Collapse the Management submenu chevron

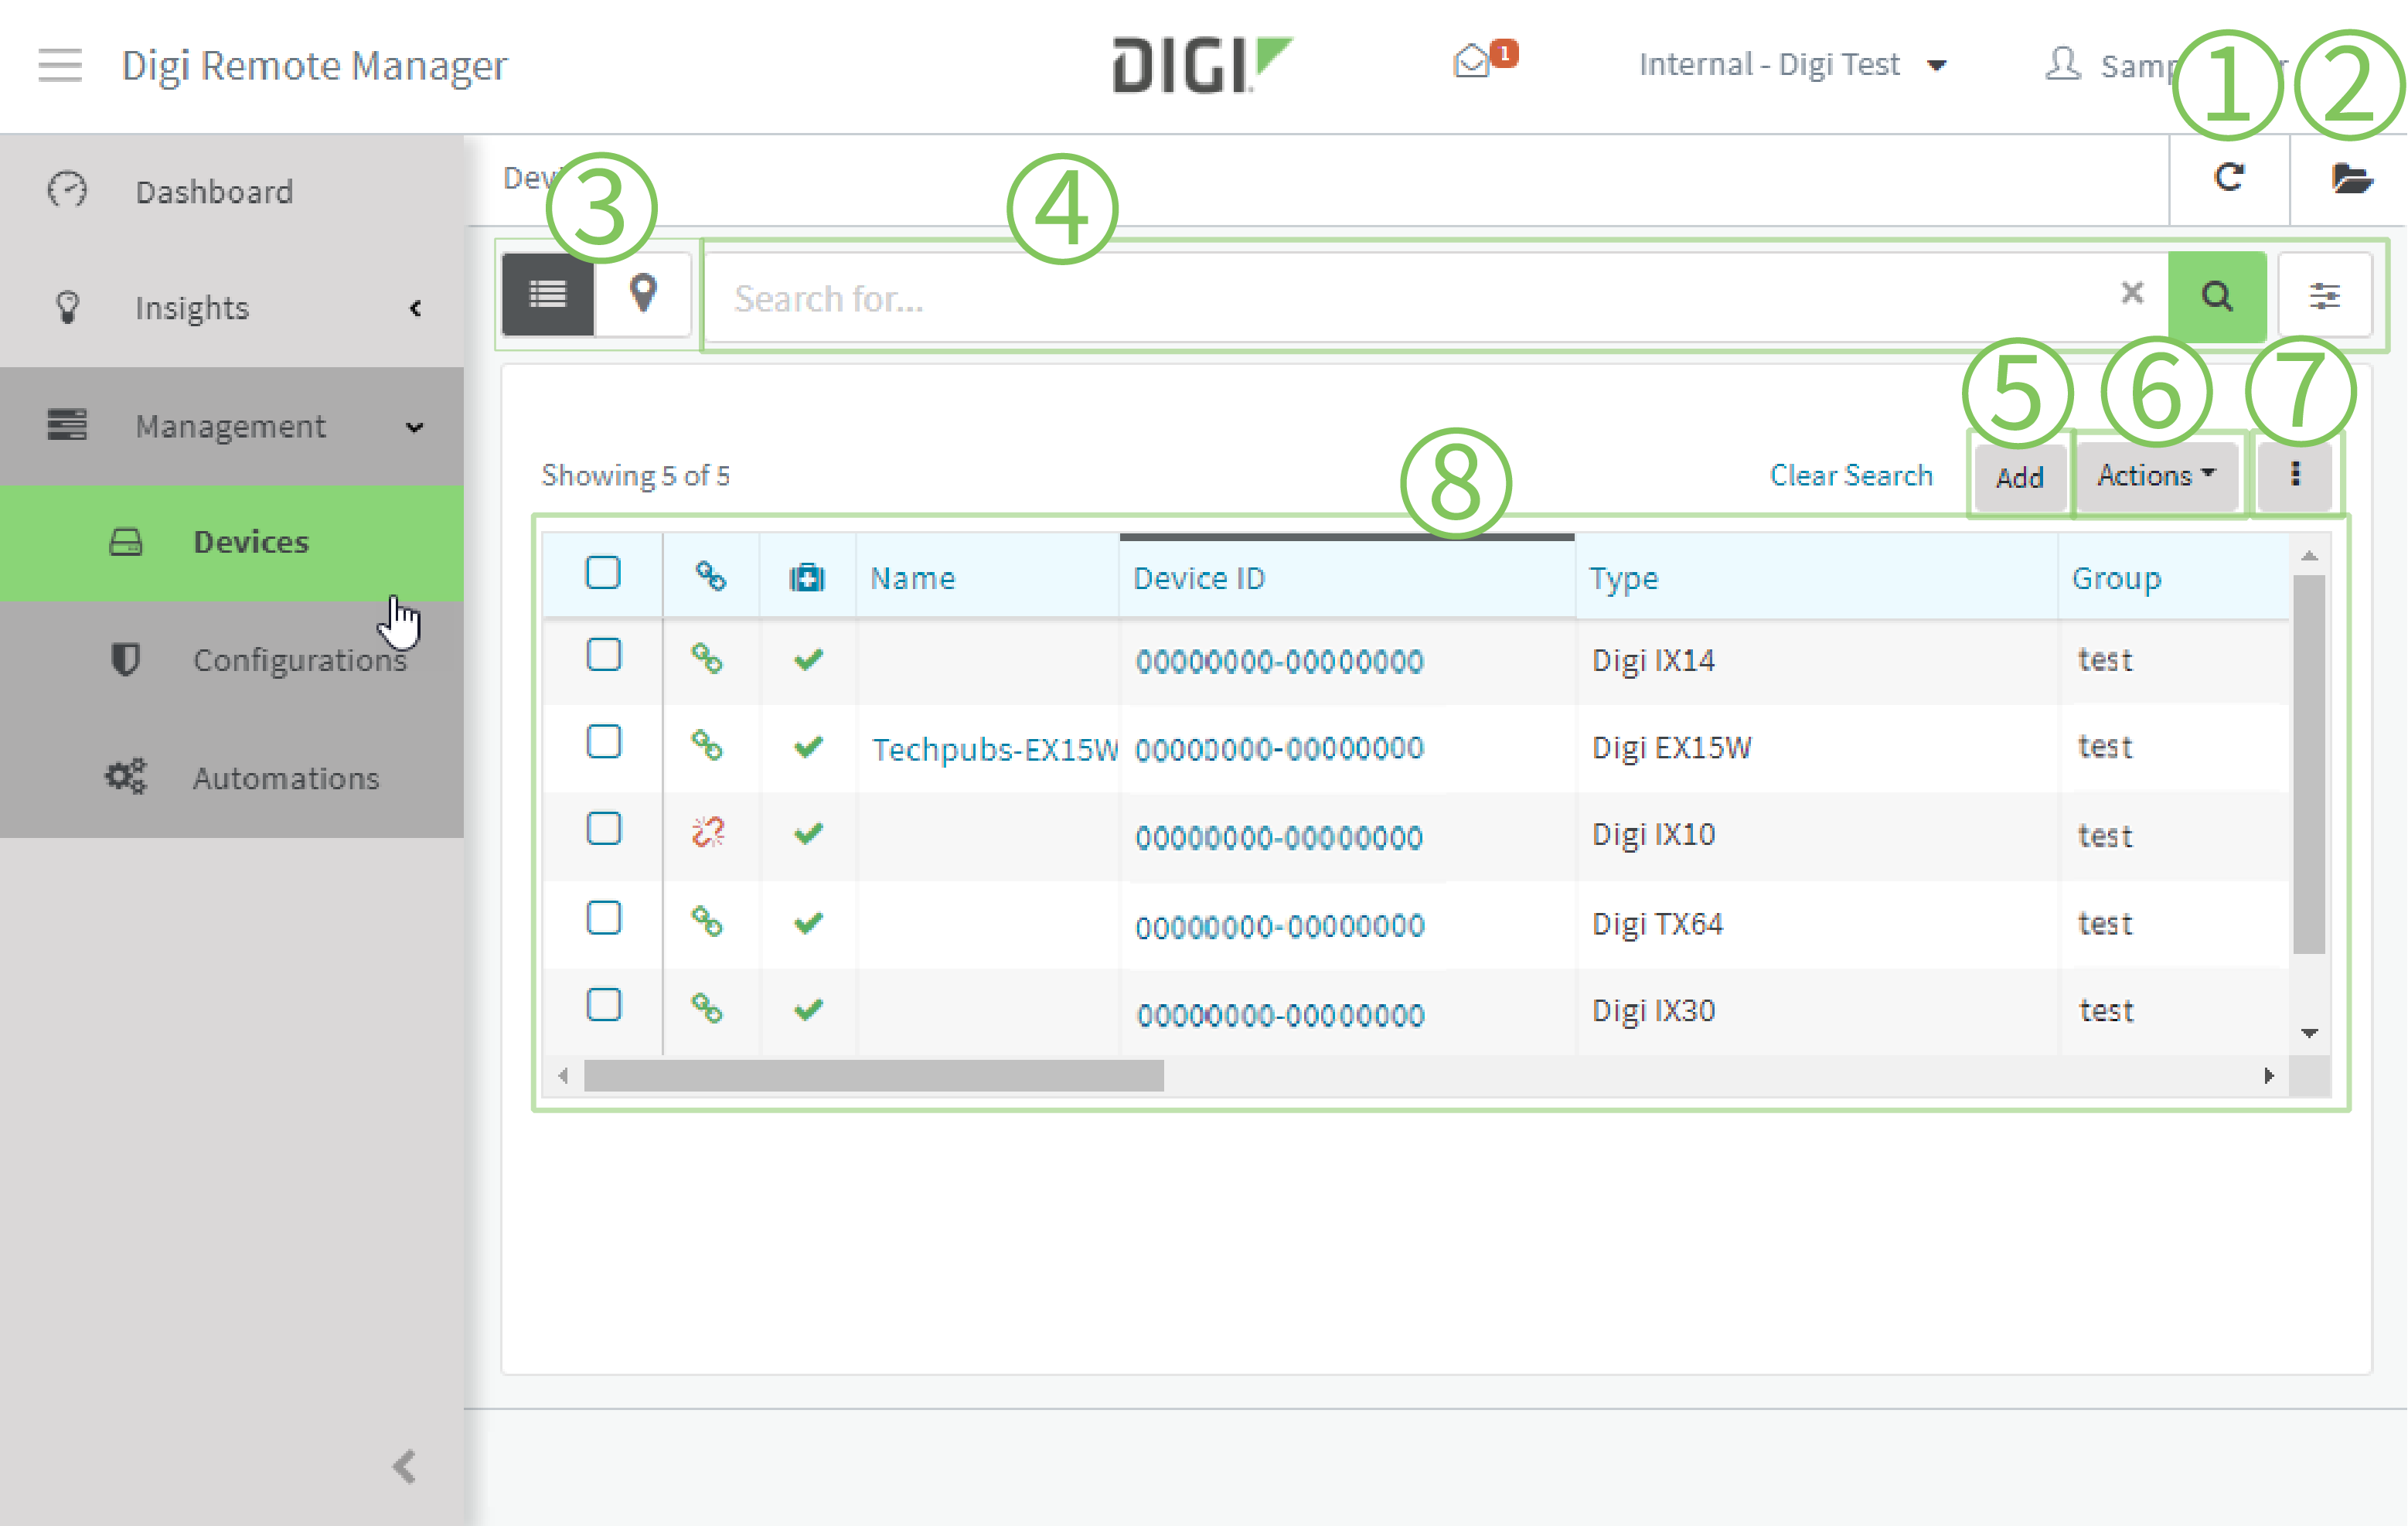(x=415, y=427)
